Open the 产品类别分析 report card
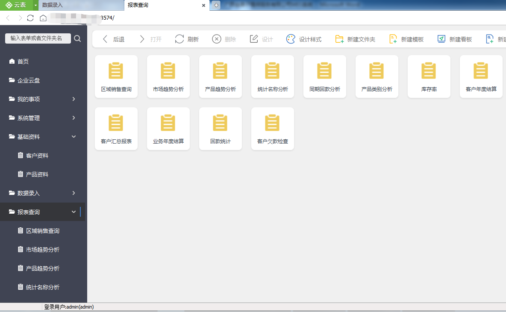Image resolution: width=506 pixels, height=312 pixels. point(377,77)
